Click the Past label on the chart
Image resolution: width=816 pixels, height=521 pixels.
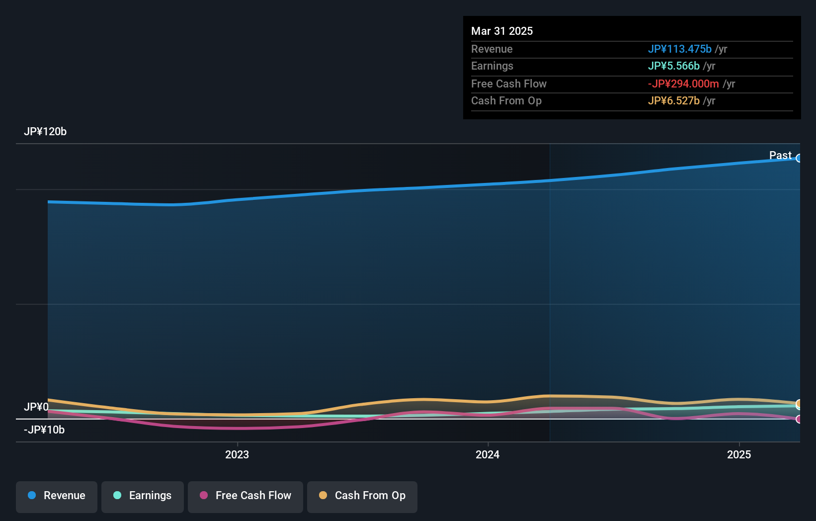[x=780, y=155]
